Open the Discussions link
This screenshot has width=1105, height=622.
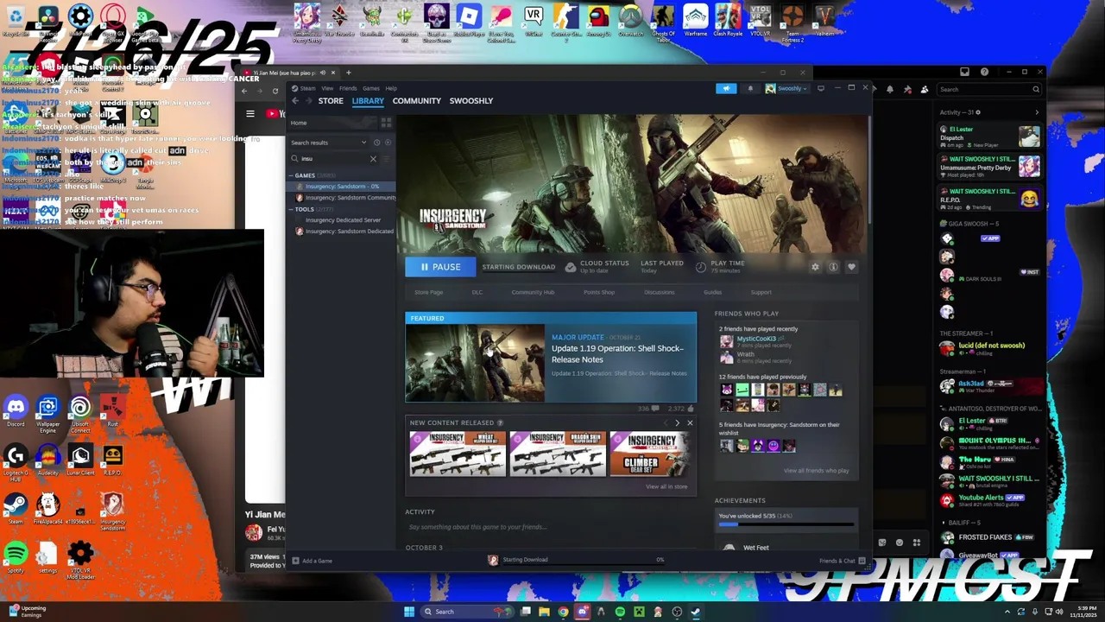[660, 292]
